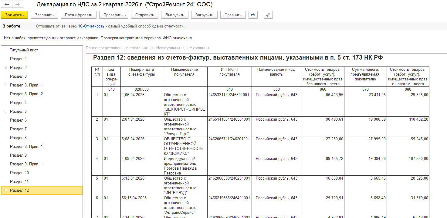Viewport: 447px width, 218px height.
Task: Select the total cell 107 550,00
Action: click(x=408, y=166)
